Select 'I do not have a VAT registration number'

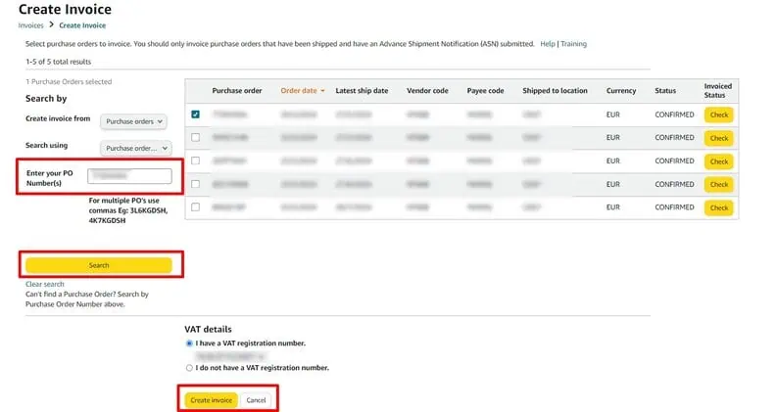tap(189, 368)
